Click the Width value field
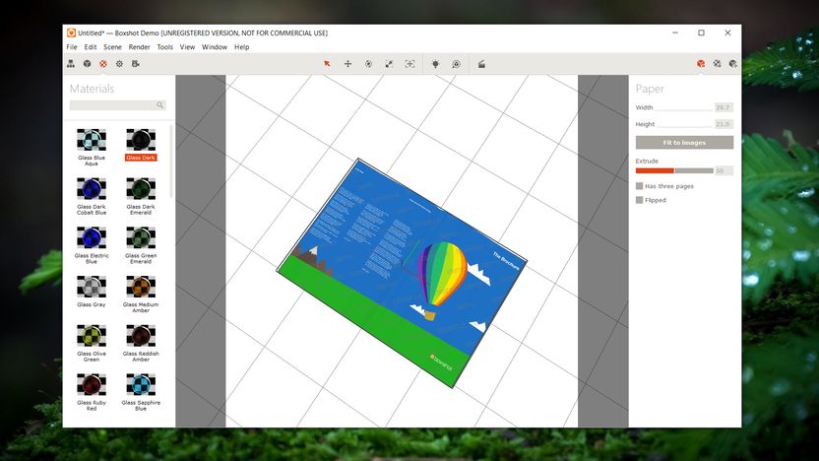 [x=724, y=107]
